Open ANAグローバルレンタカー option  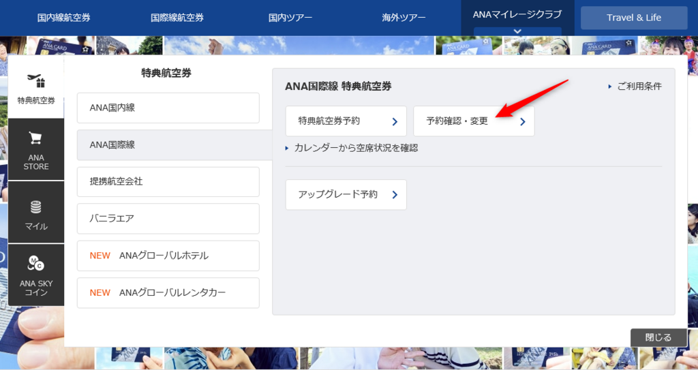[168, 292]
